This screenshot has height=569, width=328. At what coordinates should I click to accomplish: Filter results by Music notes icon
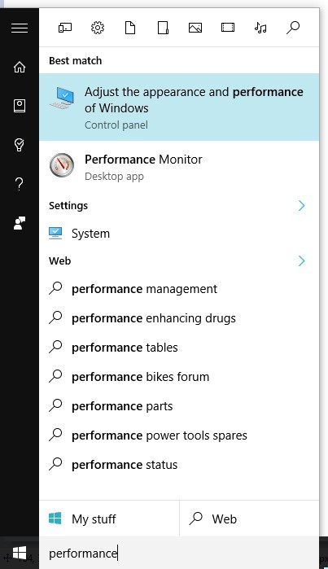[x=260, y=28]
